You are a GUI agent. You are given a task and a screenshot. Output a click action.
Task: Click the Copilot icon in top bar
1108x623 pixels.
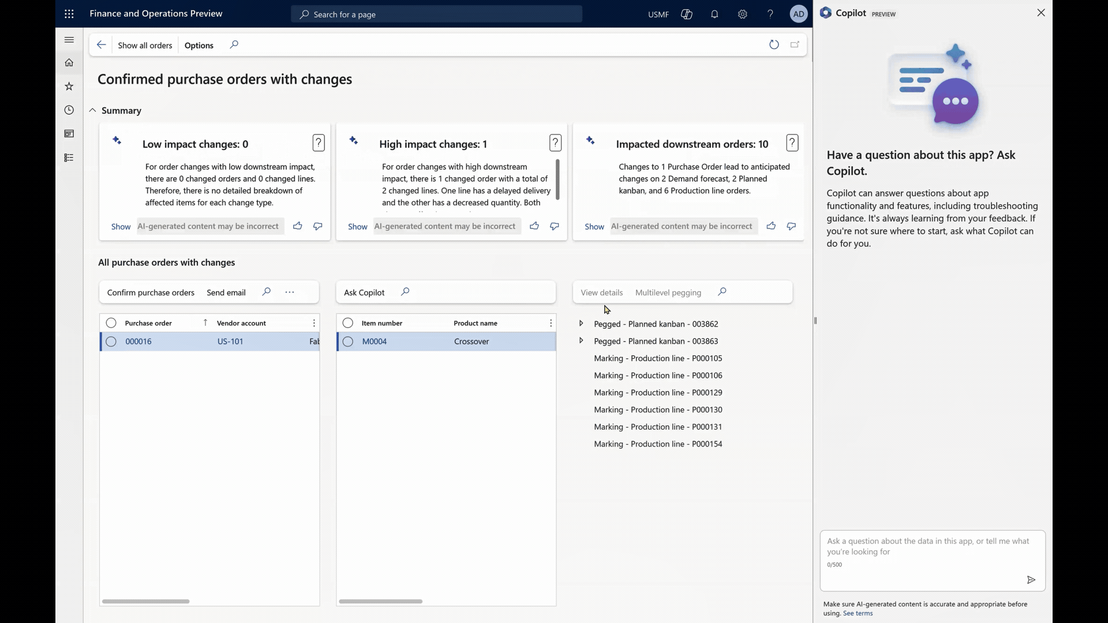click(686, 14)
